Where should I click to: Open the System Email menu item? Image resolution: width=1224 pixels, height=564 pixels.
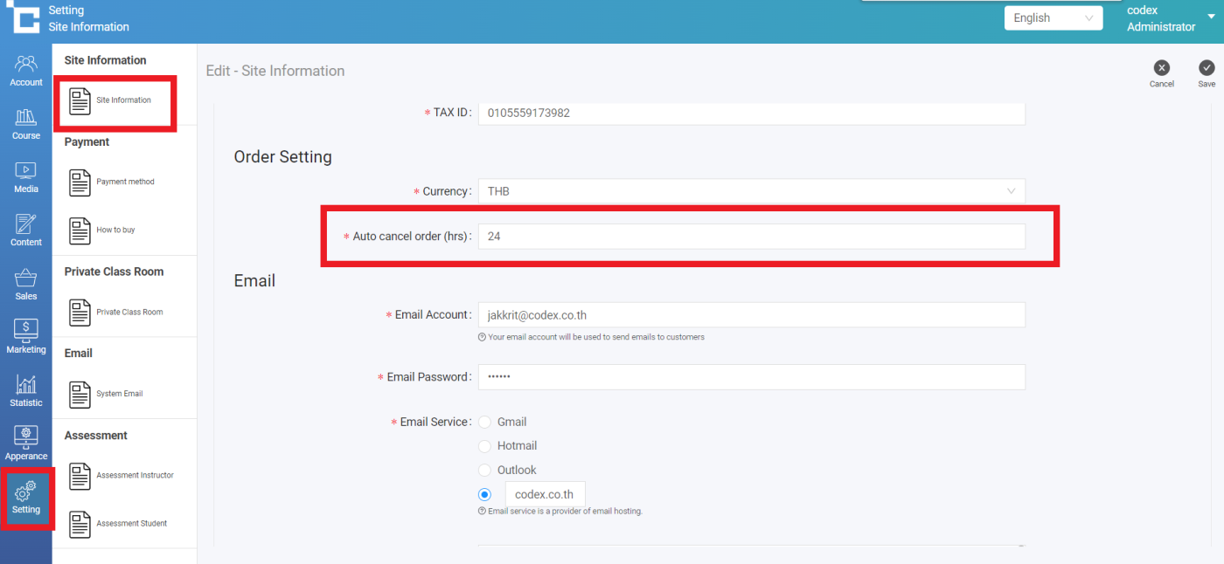(x=119, y=394)
